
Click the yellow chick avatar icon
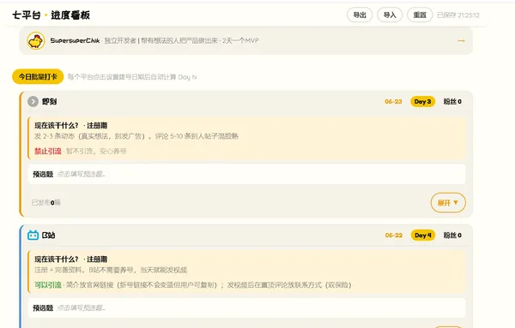(x=36, y=40)
